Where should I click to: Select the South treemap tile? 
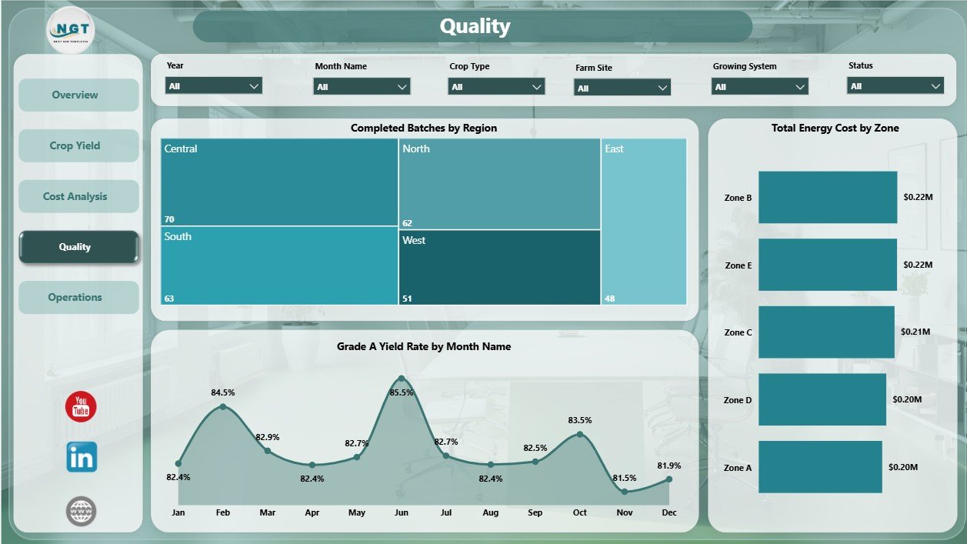[279, 265]
